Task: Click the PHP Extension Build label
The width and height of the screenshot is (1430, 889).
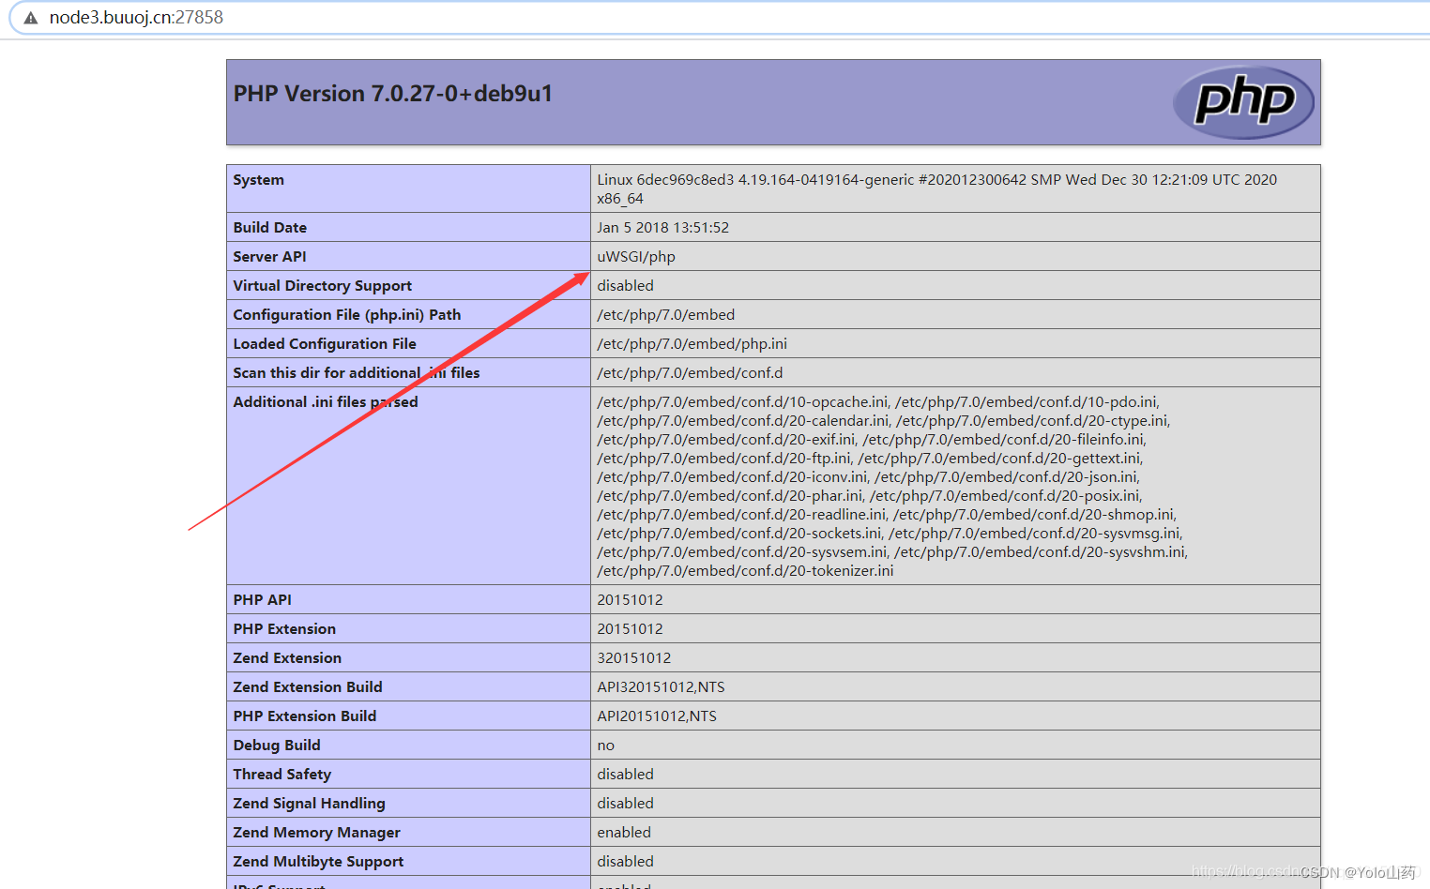Action: coord(305,716)
